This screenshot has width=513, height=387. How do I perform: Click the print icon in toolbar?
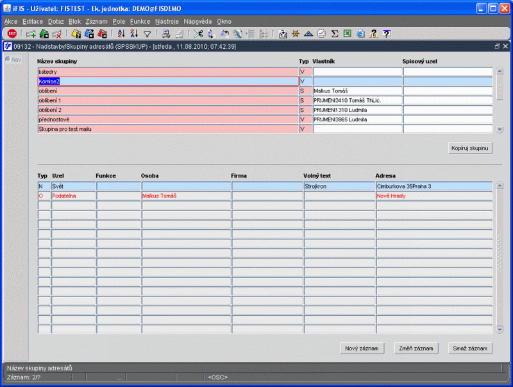(x=166, y=33)
